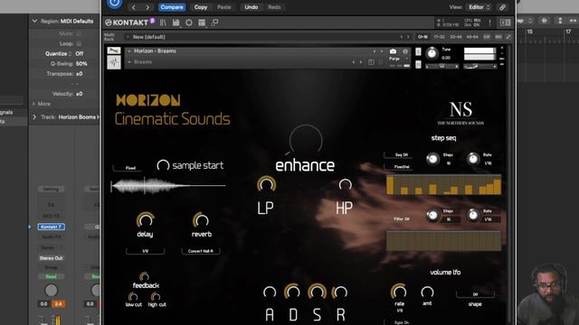Open the delay time 1/8 dropdown
579x325 pixels.
[145, 251]
